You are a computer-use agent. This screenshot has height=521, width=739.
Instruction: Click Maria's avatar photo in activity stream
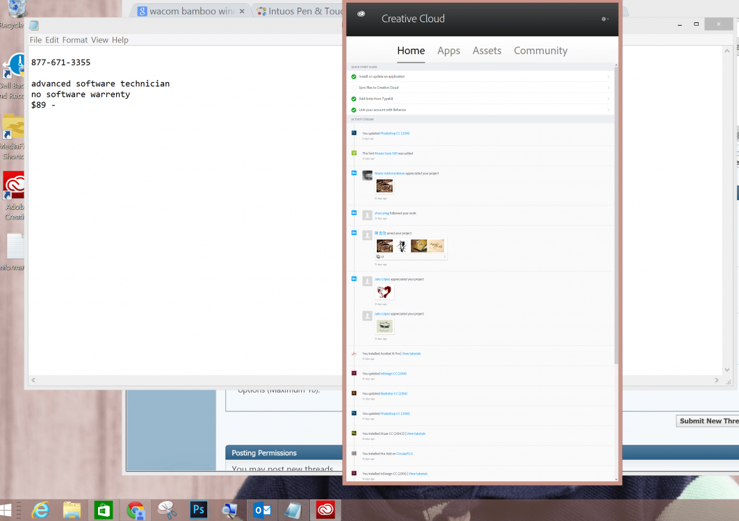(367, 175)
